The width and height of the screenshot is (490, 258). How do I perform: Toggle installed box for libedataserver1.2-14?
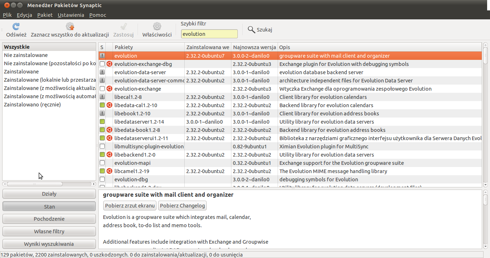tap(102, 122)
